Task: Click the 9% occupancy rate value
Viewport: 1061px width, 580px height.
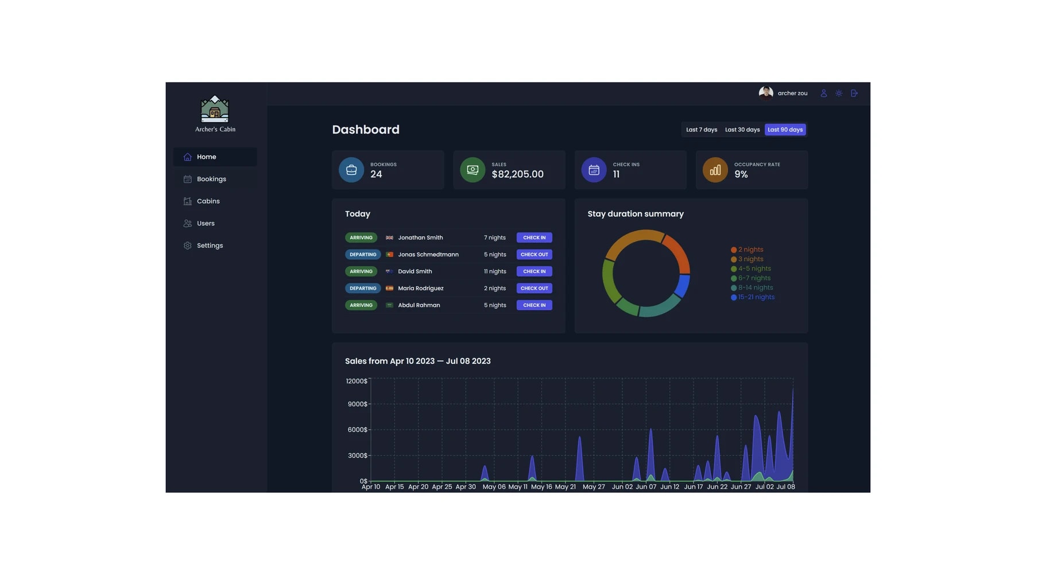Action: [741, 174]
